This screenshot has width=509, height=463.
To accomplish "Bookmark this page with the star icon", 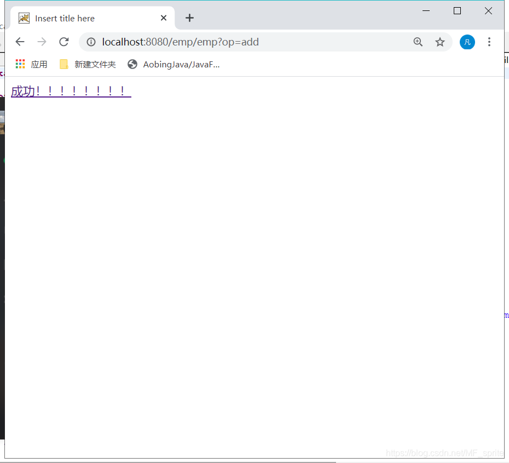I will click(x=440, y=42).
